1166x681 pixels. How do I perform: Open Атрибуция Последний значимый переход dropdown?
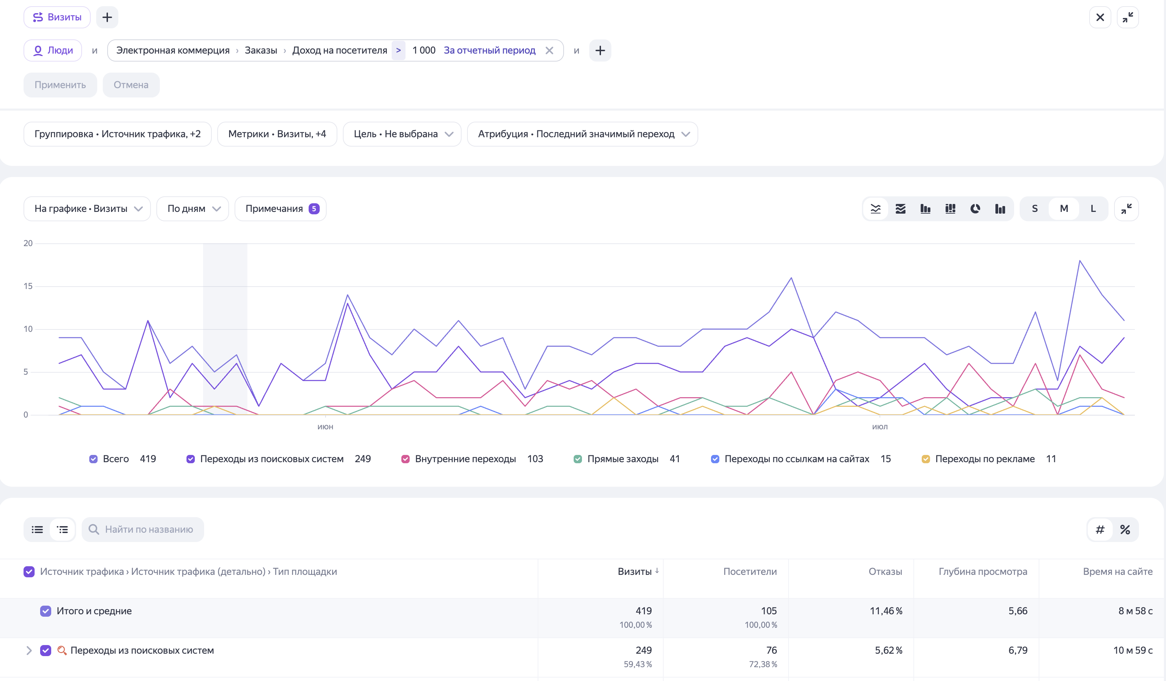click(x=583, y=134)
